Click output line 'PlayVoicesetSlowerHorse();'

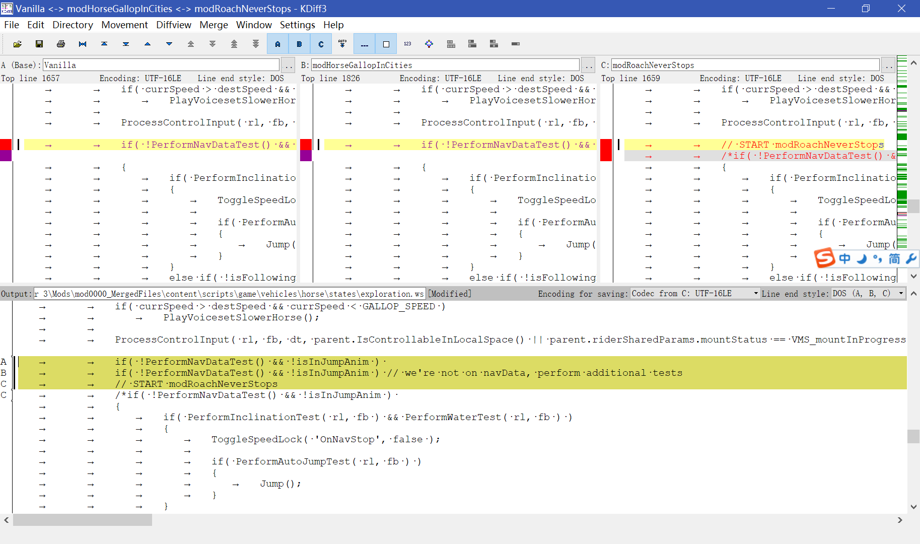tap(241, 317)
